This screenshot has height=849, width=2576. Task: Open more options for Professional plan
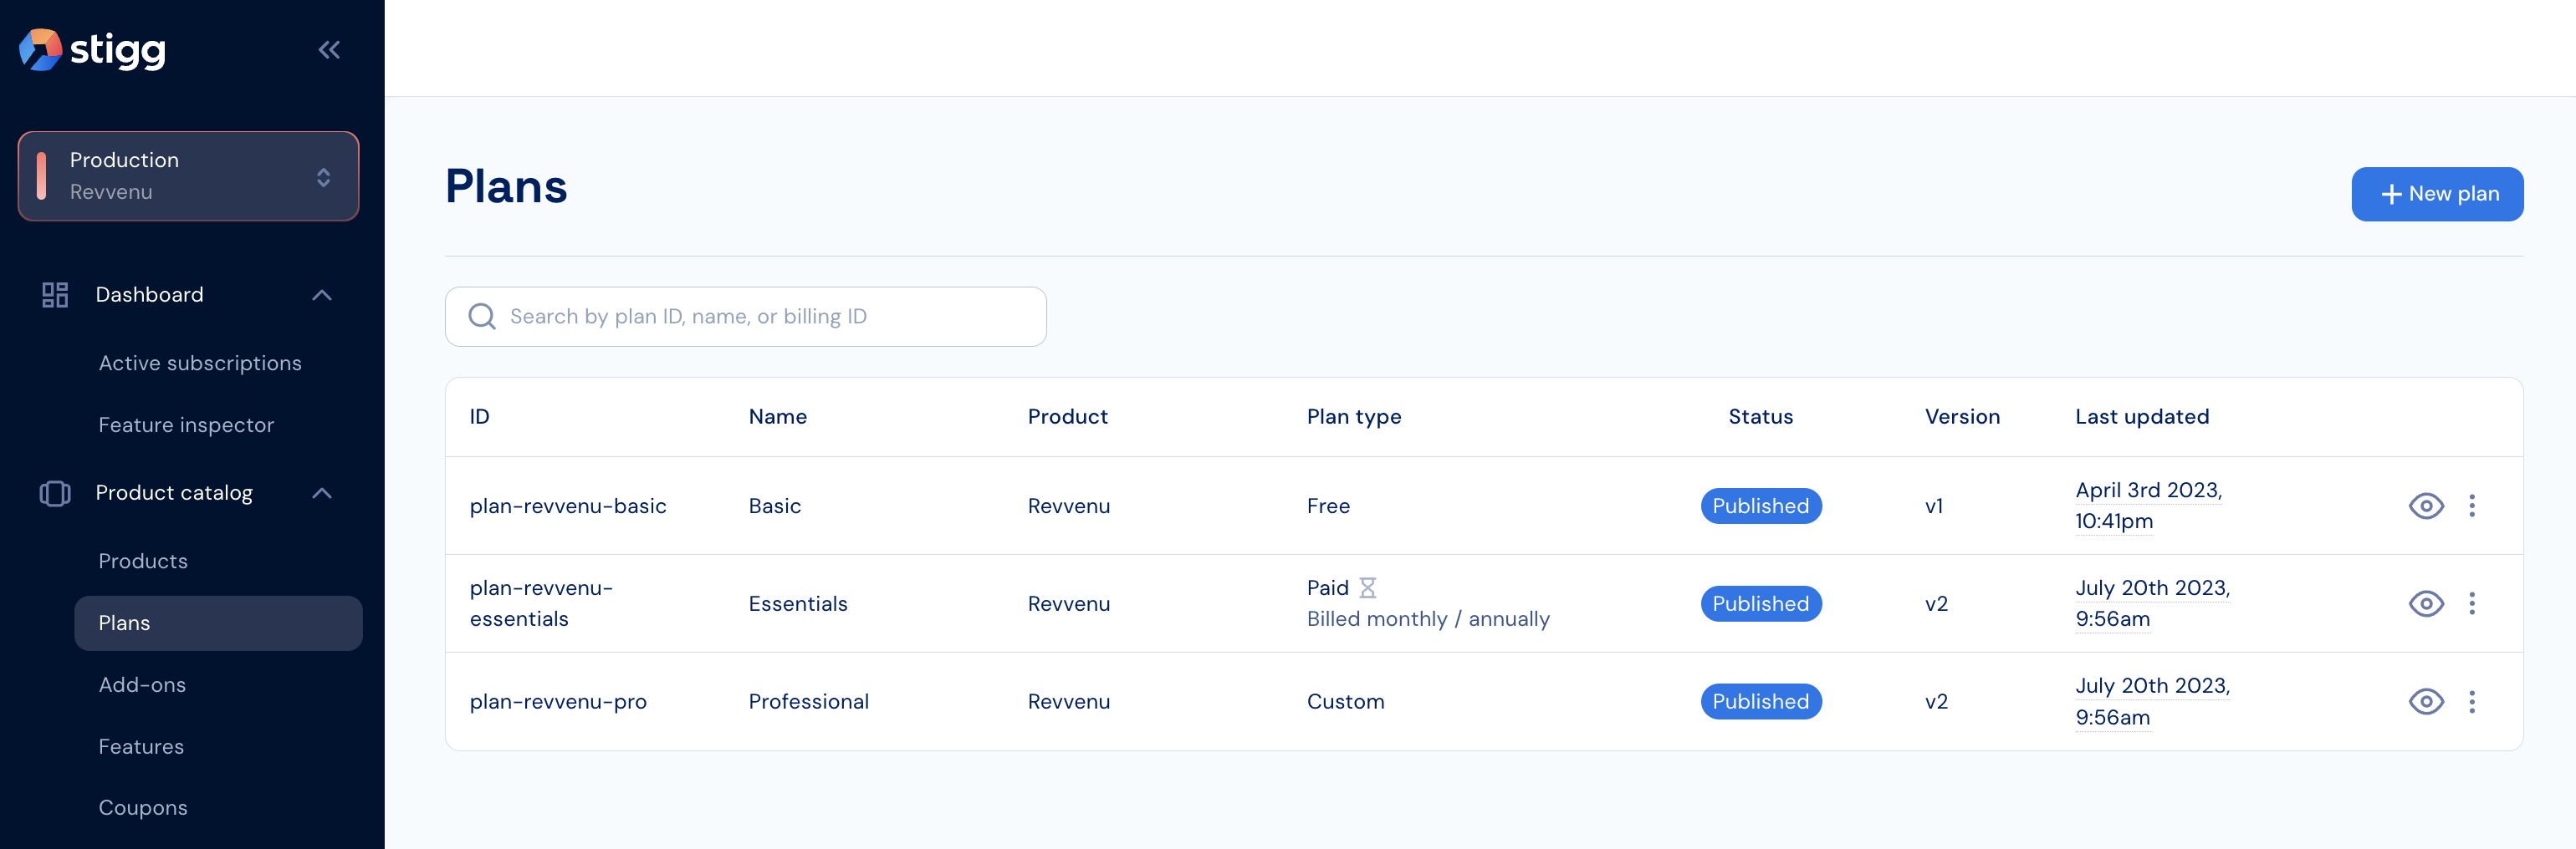(x=2472, y=701)
